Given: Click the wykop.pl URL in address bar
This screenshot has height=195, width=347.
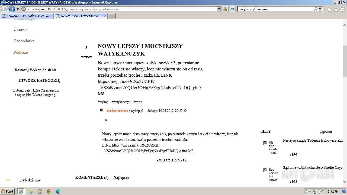Looking at the screenshot, I should (x=72, y=9).
